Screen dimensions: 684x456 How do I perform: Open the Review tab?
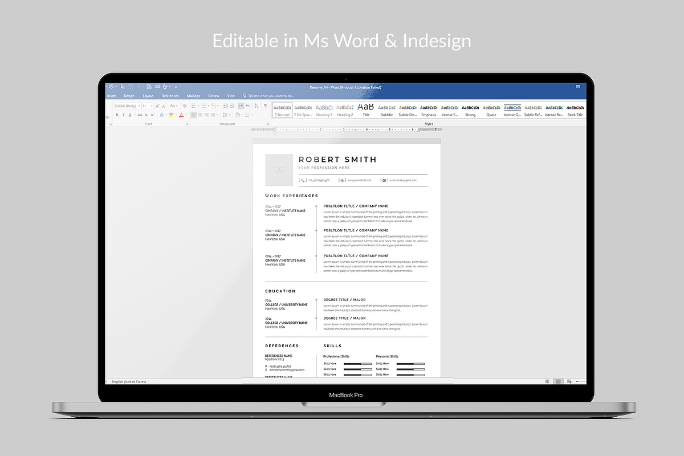click(x=214, y=96)
